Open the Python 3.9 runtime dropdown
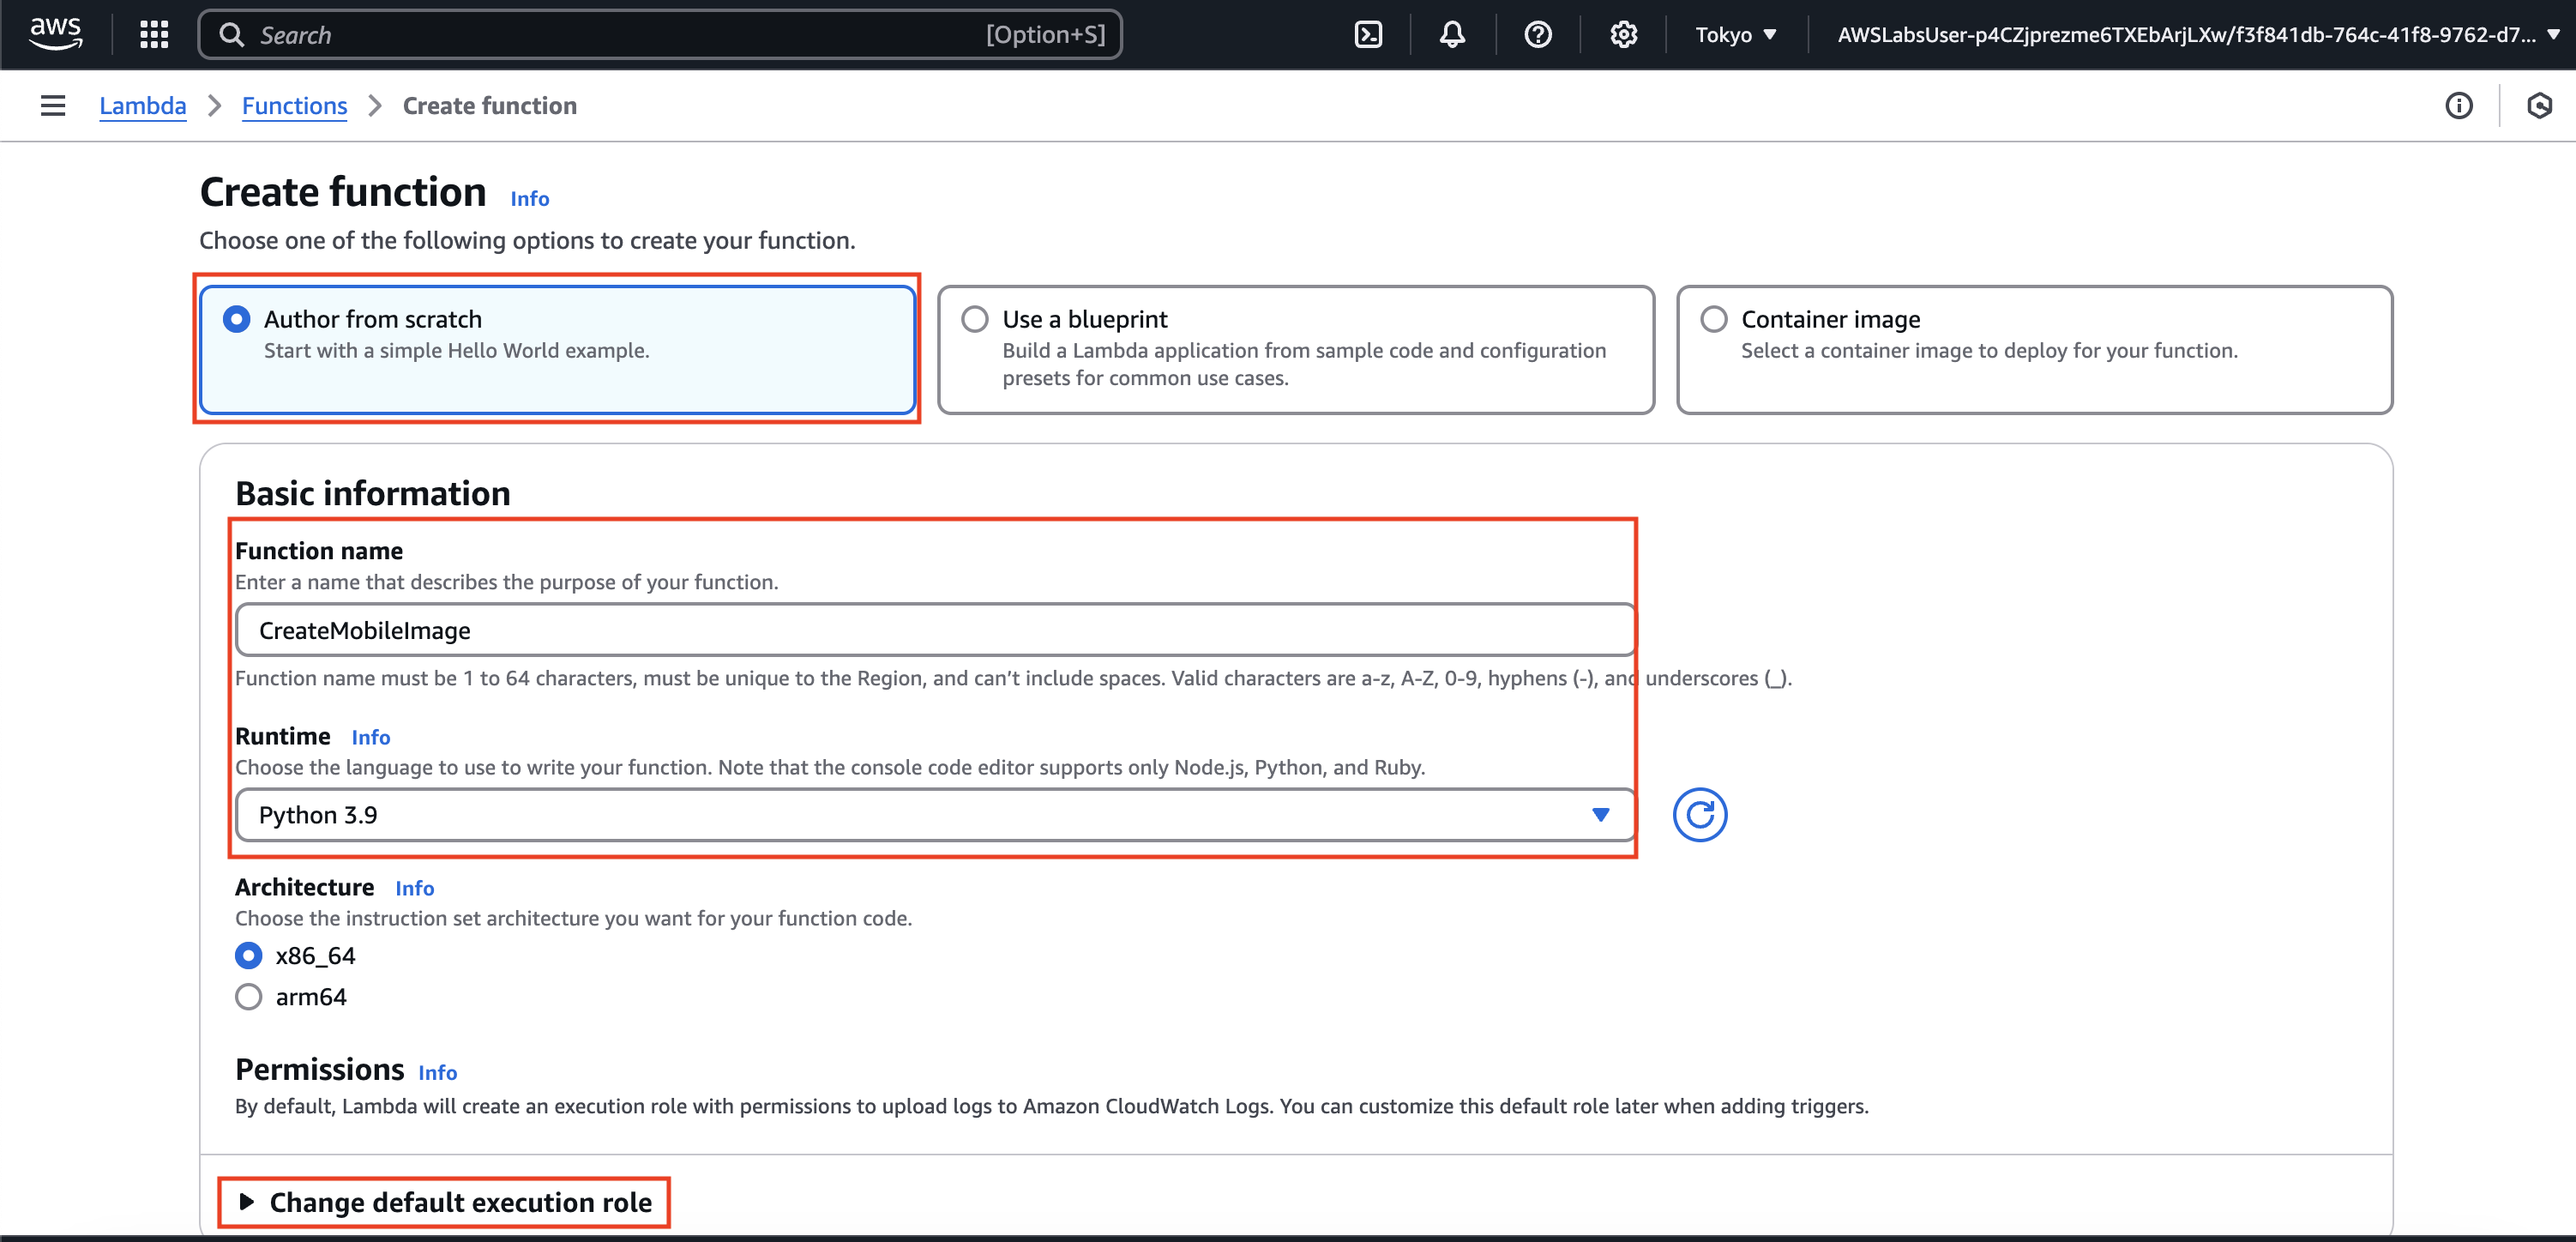Screen dimensions: 2576x1242 934,815
